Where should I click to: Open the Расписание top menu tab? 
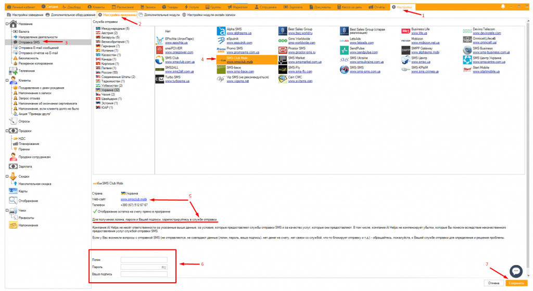(x=123, y=7)
